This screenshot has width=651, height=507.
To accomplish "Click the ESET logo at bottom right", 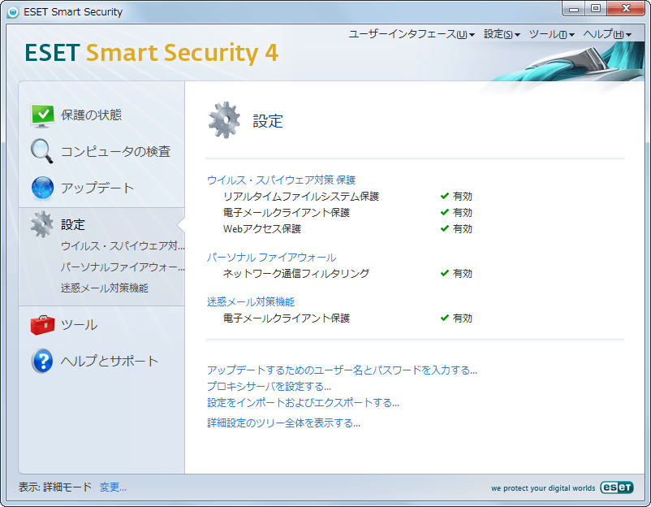I will coord(617,487).
